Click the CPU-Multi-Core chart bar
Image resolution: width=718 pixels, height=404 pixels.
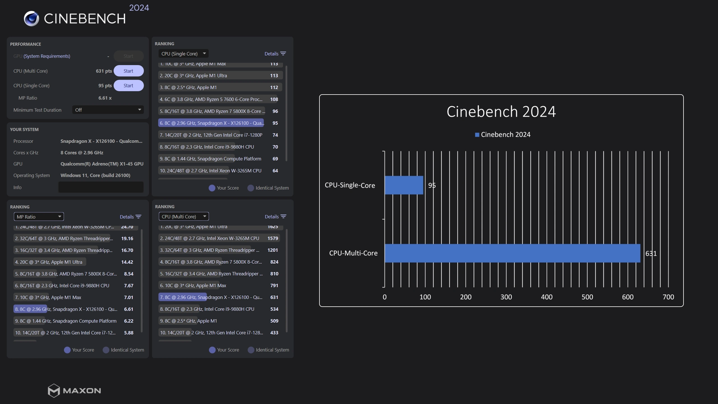pos(512,253)
